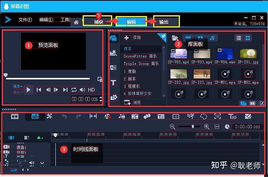The height and width of the screenshot is (177, 268).
Task: Select the 珍珠耳环少女 folder
Action: (137, 94)
